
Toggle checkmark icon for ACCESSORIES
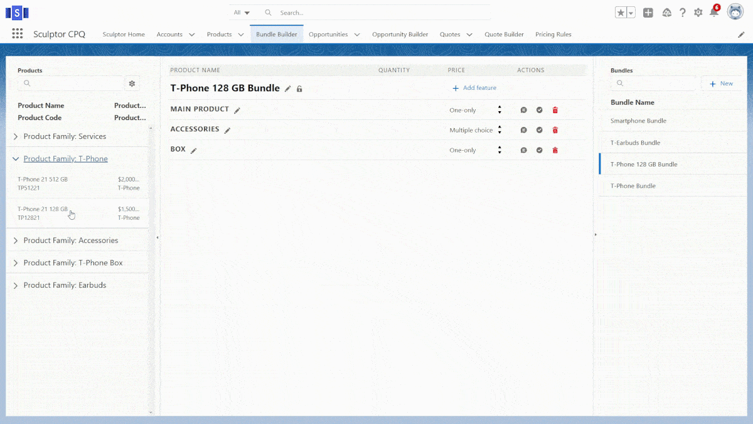click(x=539, y=130)
